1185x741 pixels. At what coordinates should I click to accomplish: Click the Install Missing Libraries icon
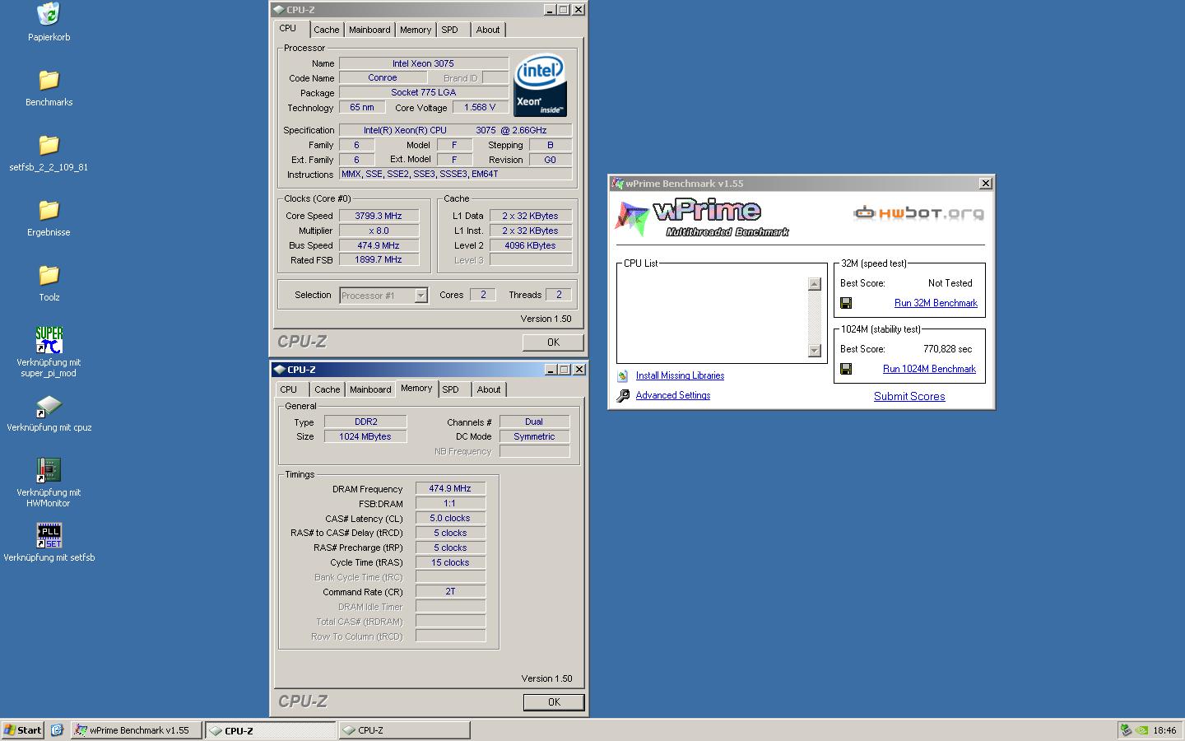tap(623, 375)
